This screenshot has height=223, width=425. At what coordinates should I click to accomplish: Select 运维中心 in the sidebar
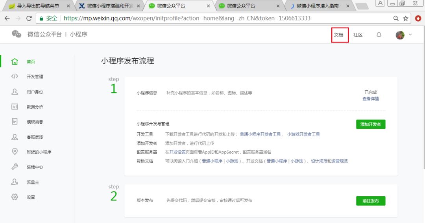click(x=35, y=167)
